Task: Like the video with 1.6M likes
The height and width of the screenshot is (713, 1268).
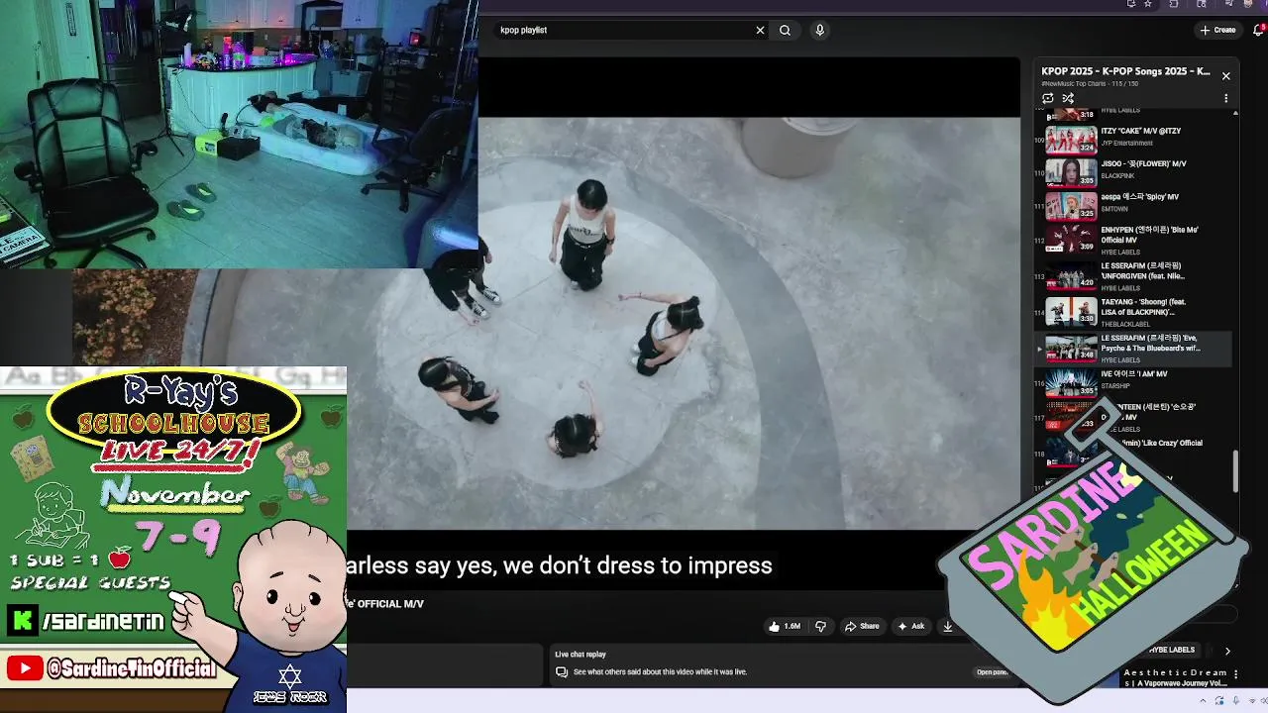Action: tap(785, 626)
